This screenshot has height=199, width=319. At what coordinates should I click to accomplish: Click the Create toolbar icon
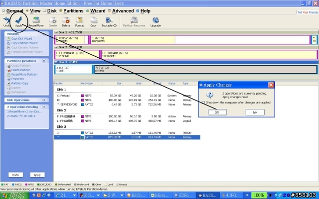tap(53, 22)
